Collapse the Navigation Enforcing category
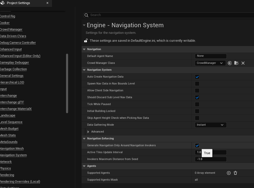 tap(84, 139)
